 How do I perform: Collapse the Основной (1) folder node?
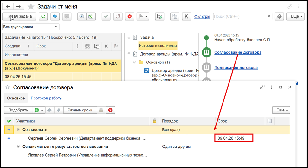[135, 62]
